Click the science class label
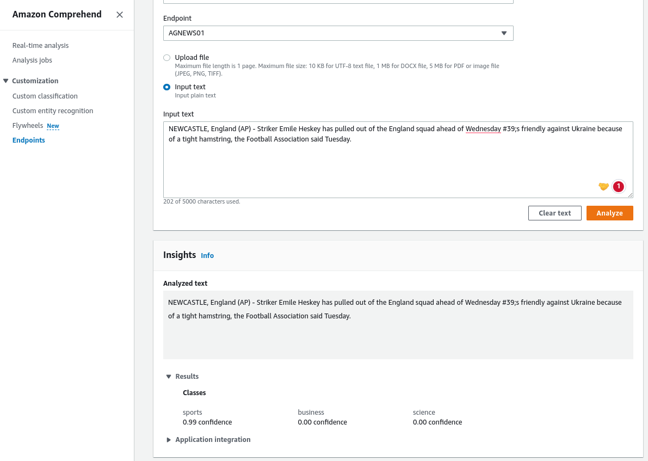This screenshot has width=648, height=461. pyautogui.click(x=424, y=412)
